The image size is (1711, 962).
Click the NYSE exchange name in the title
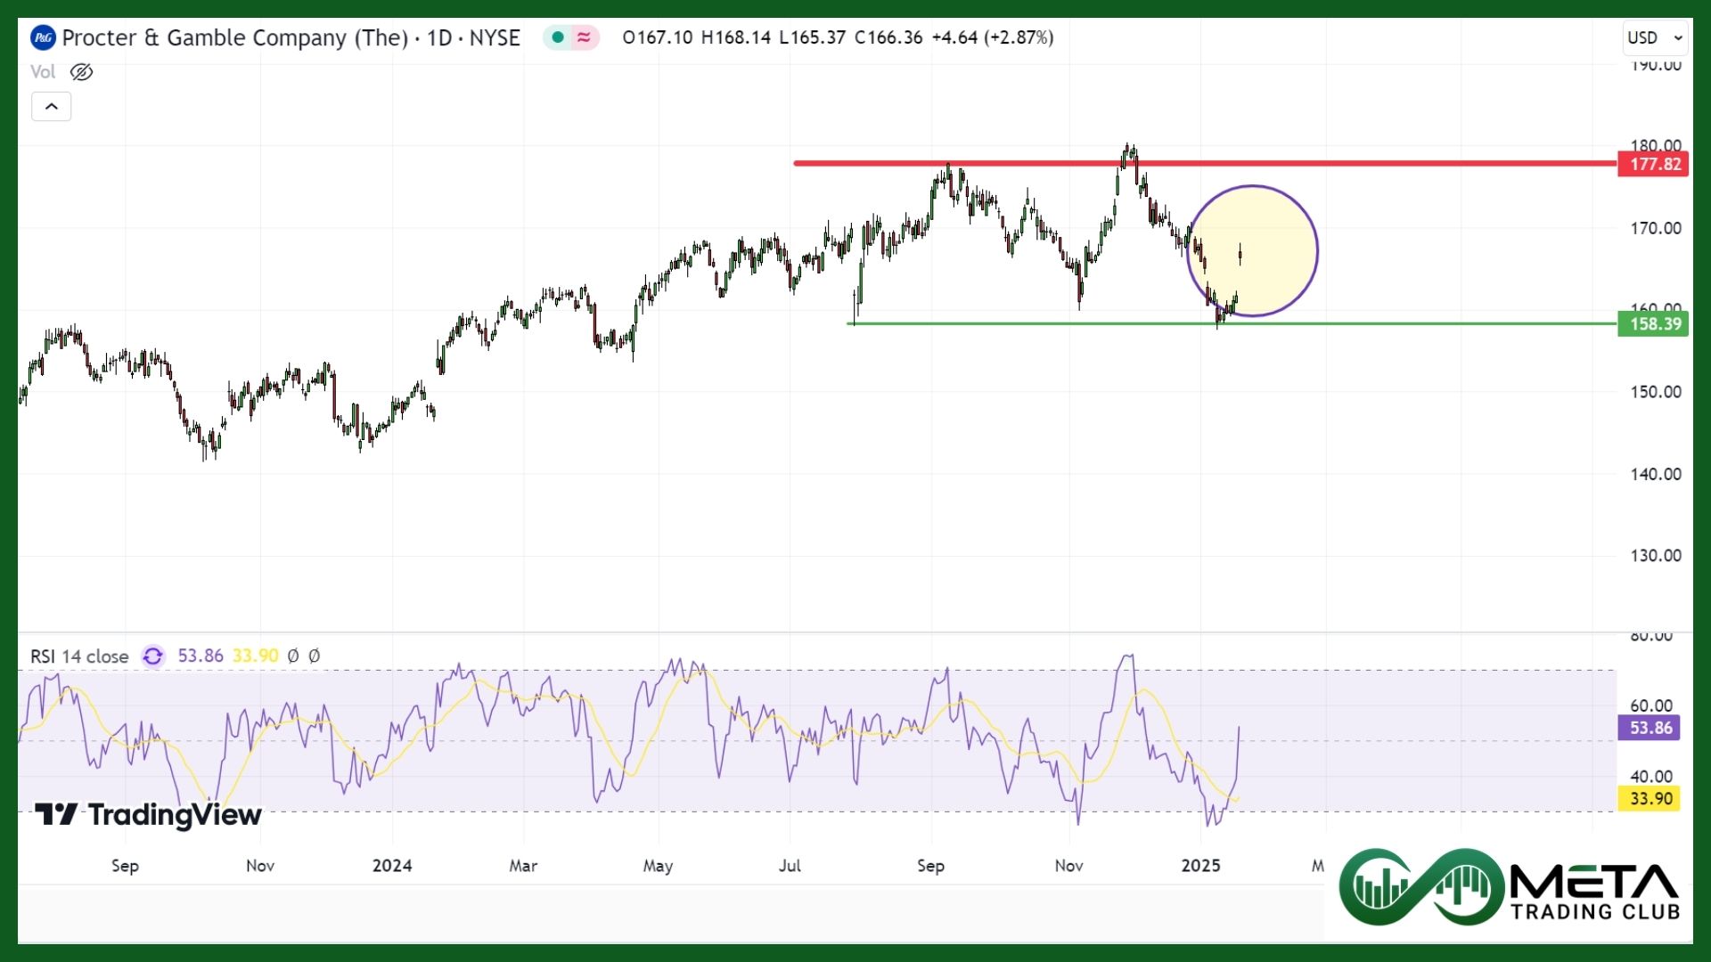click(495, 37)
